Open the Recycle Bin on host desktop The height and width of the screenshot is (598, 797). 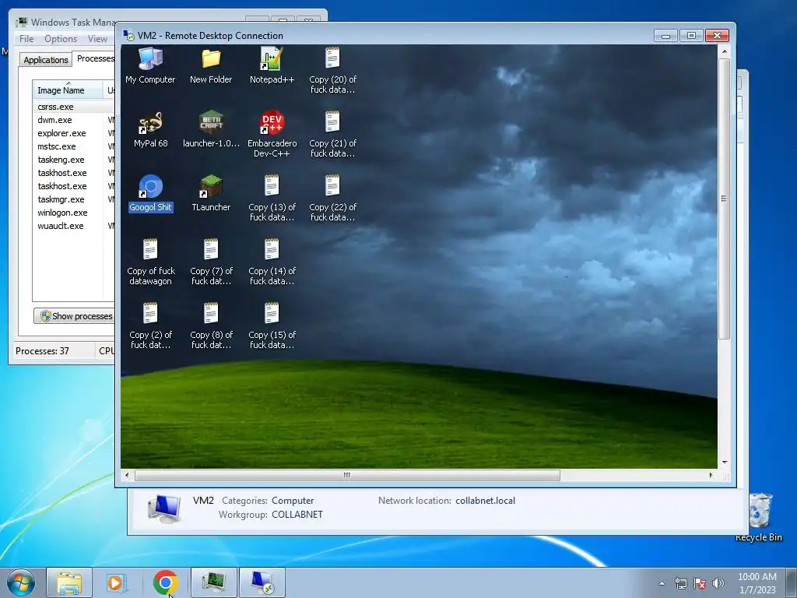(x=759, y=516)
